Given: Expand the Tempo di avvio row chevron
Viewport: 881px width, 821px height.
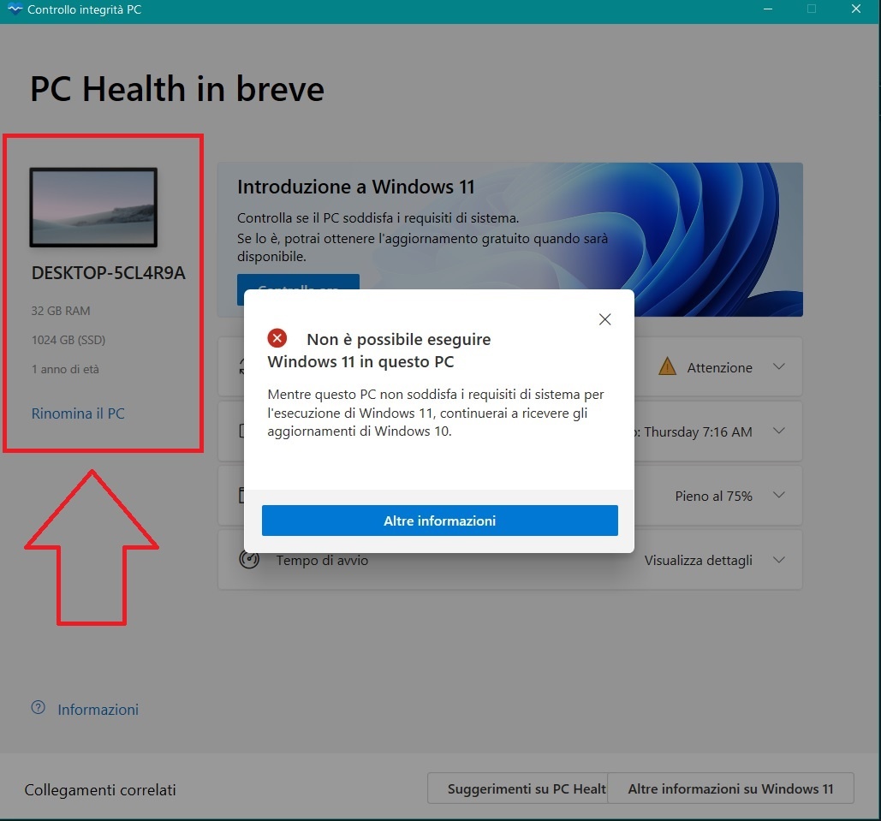Looking at the screenshot, I should [779, 560].
